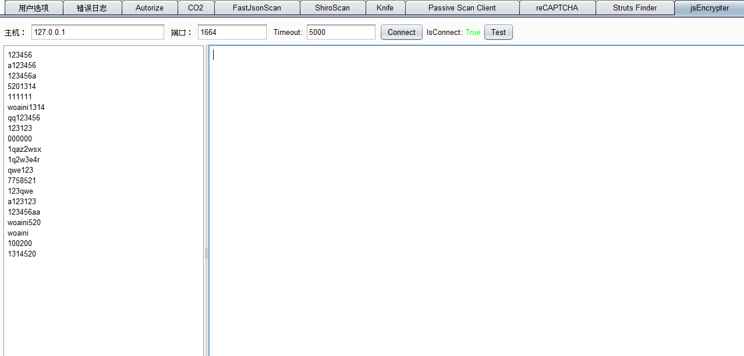
Task: Select the payload line woaini
Action: [x=18, y=233]
